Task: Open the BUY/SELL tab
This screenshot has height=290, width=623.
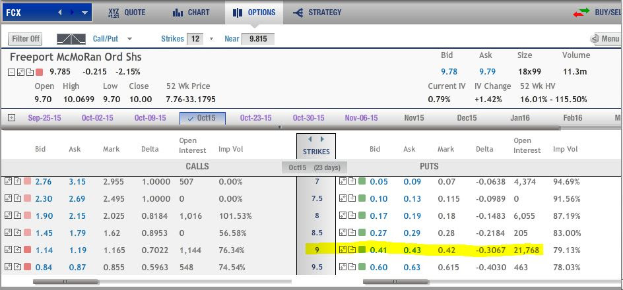Action: tap(597, 13)
